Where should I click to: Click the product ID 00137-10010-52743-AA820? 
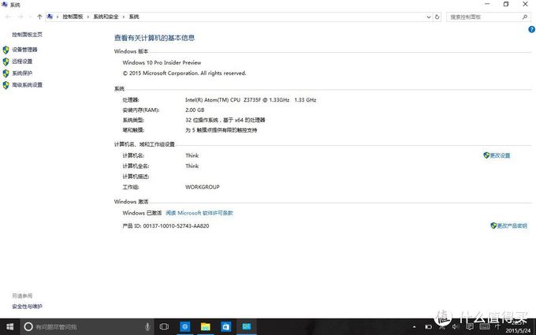click(x=176, y=225)
